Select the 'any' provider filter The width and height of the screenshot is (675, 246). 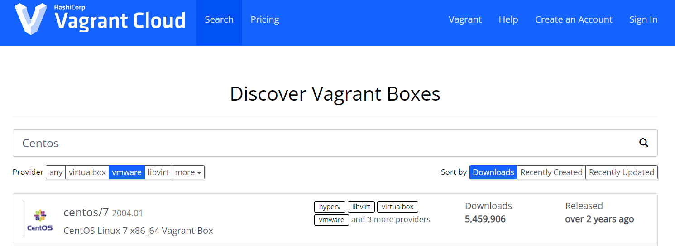coord(56,172)
